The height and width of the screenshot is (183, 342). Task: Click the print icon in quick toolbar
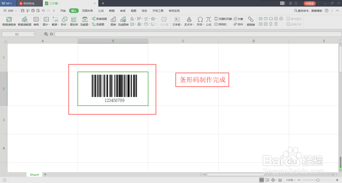[x=33, y=11]
